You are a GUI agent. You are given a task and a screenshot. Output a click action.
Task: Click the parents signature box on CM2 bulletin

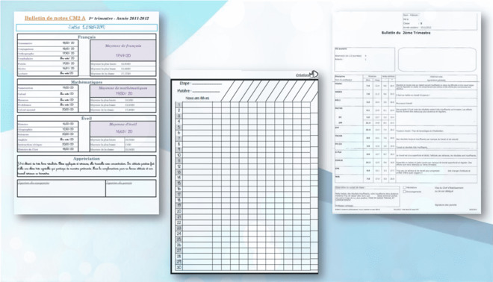coord(131,189)
